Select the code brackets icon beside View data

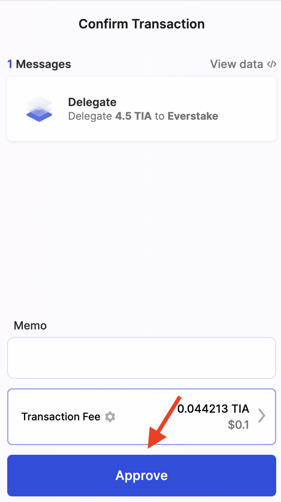coord(271,64)
